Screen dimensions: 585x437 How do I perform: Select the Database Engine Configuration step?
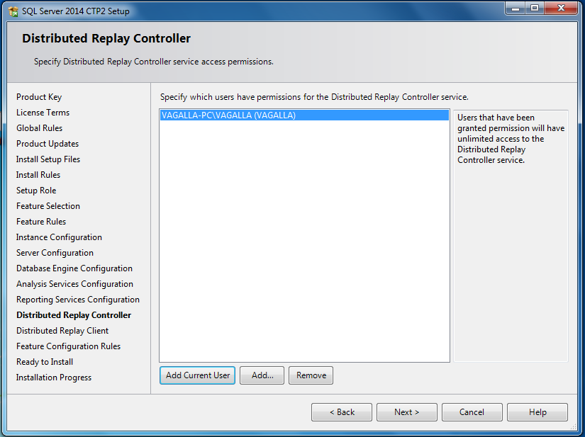pyautogui.click(x=74, y=268)
